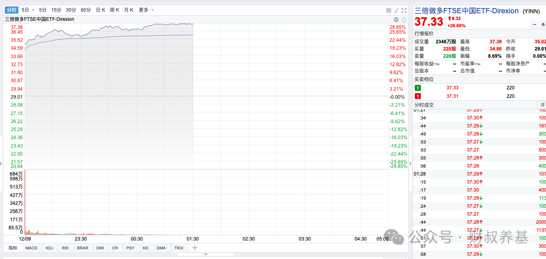Click the 29.01 previous close axis label
546x259 pixels.
coord(16,97)
